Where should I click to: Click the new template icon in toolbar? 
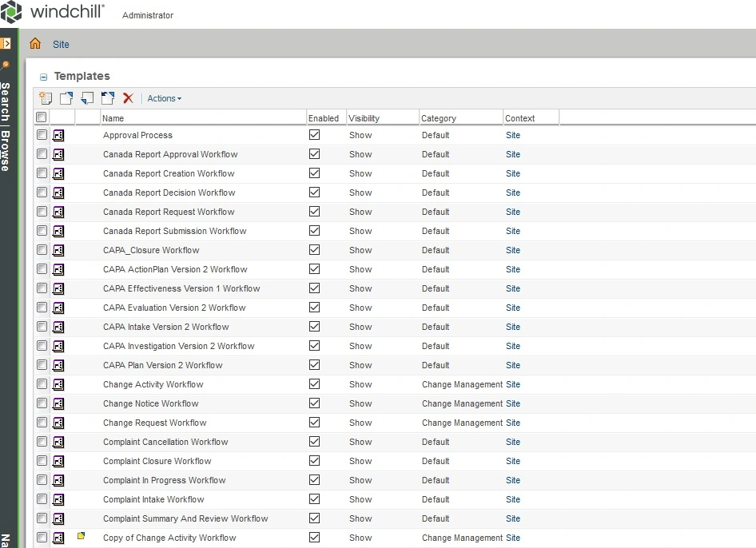point(46,98)
